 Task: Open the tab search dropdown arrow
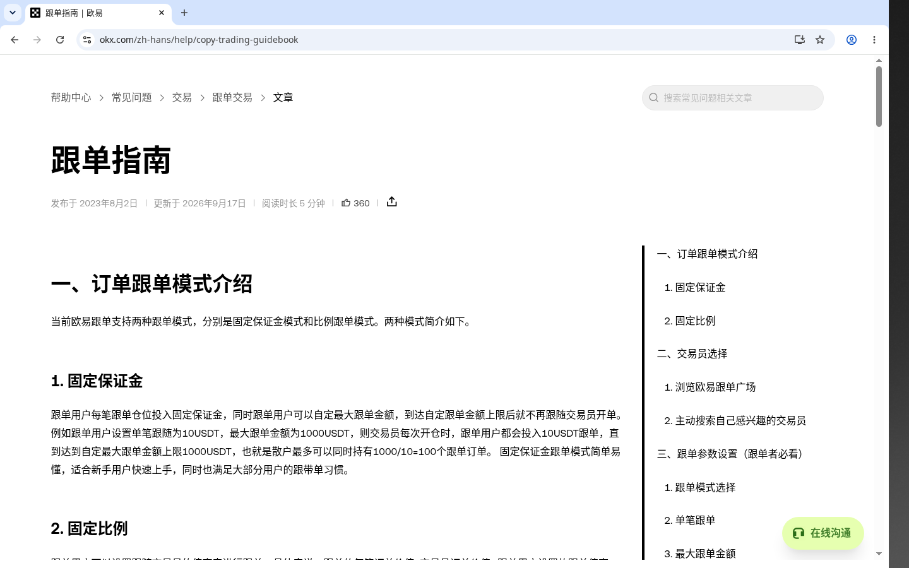(13, 13)
